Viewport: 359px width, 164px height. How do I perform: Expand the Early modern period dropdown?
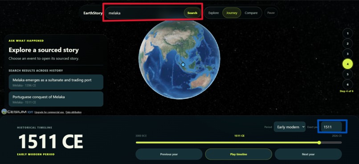[290, 127]
